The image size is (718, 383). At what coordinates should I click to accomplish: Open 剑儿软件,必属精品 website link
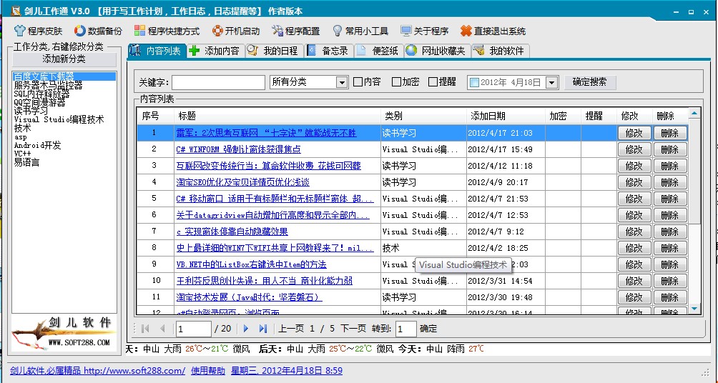97,371
